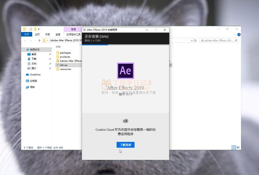
Task: Switch to the large icons view layout
Action: [x=238, y=147]
